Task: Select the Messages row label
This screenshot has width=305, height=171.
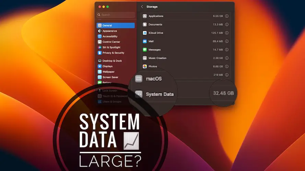Action: coord(154,50)
